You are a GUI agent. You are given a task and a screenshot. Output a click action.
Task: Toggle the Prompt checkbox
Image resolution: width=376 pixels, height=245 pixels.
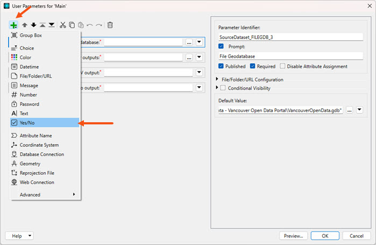[x=221, y=46]
